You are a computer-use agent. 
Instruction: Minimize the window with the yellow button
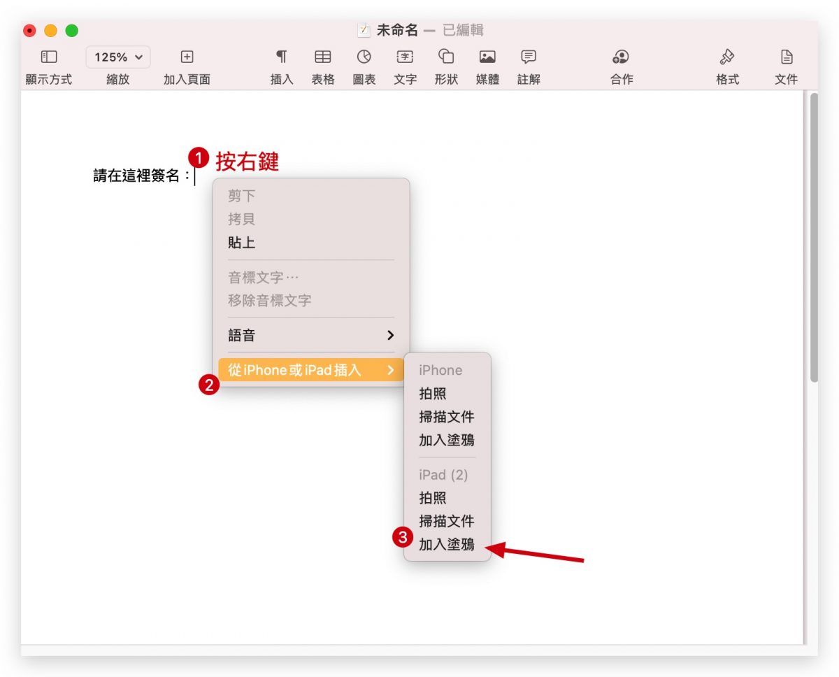(51, 31)
